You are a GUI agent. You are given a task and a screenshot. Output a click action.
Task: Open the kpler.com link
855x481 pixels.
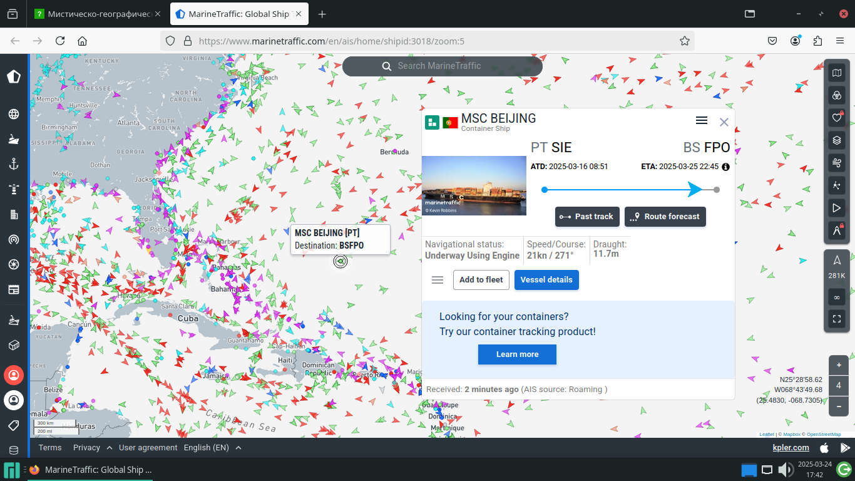point(791,448)
